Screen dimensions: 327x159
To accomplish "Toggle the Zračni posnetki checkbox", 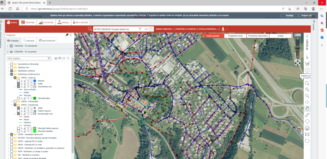I will (203, 36).
